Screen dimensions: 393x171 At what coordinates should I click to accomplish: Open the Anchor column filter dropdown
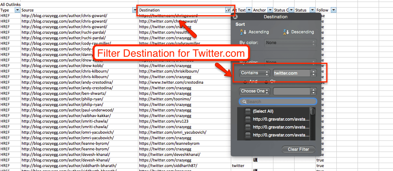(x=270, y=10)
